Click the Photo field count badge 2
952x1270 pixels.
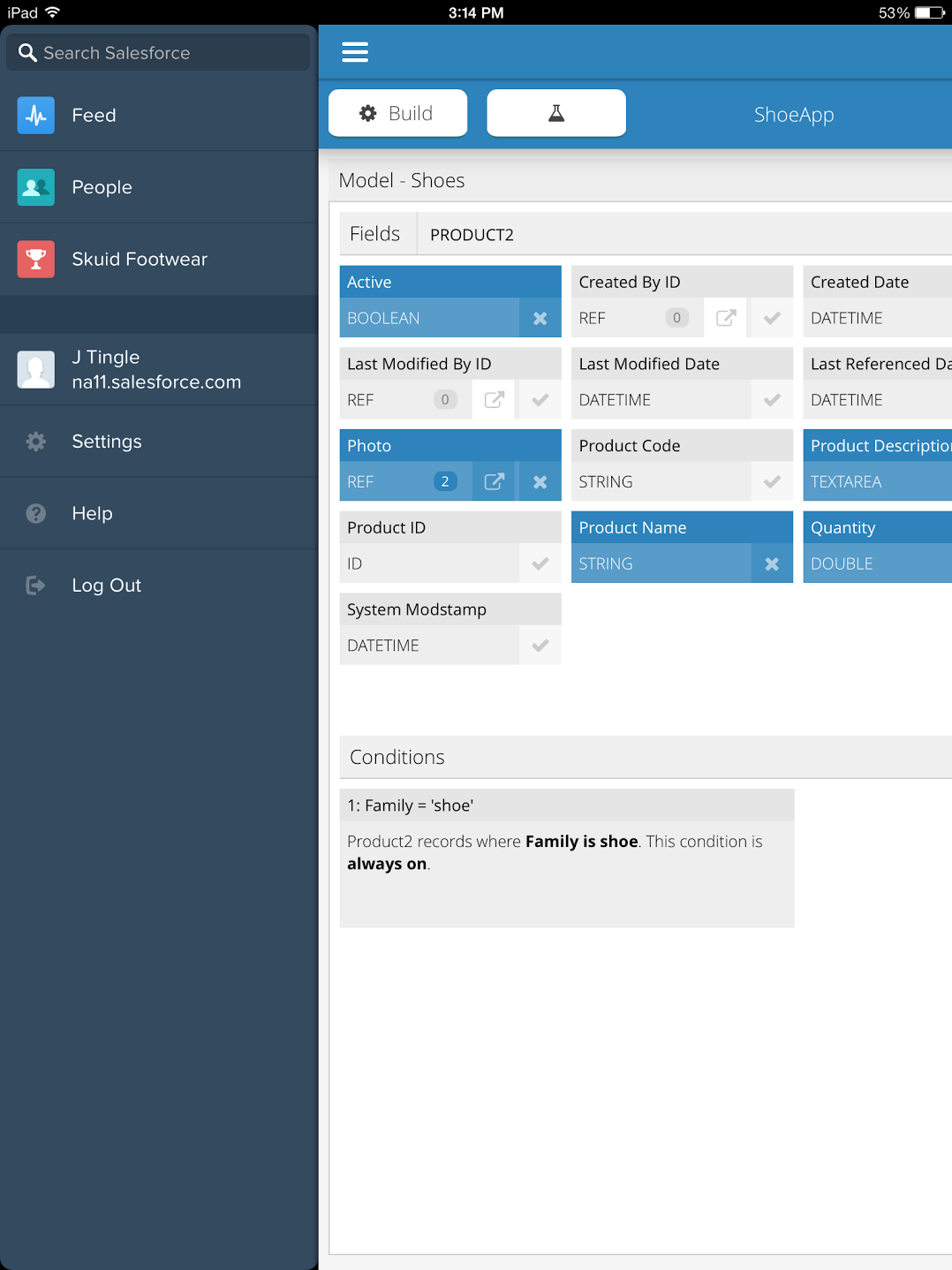coord(445,481)
